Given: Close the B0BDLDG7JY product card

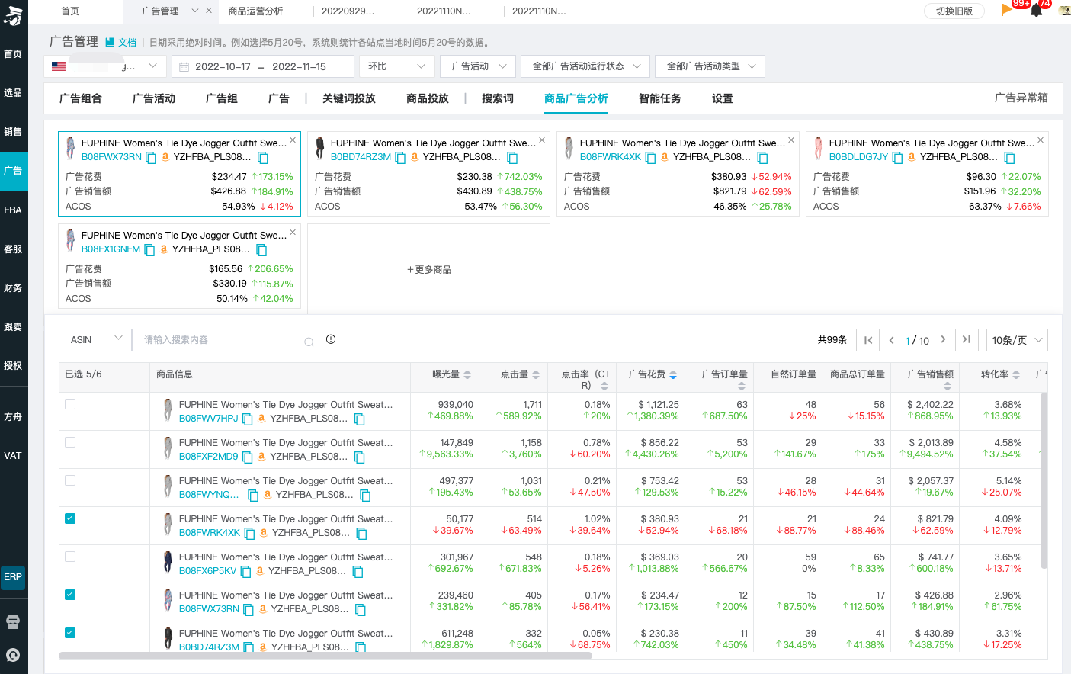Looking at the screenshot, I should point(1041,140).
